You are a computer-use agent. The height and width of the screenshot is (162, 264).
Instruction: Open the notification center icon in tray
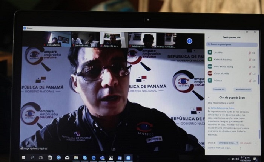[x=255, y=159]
